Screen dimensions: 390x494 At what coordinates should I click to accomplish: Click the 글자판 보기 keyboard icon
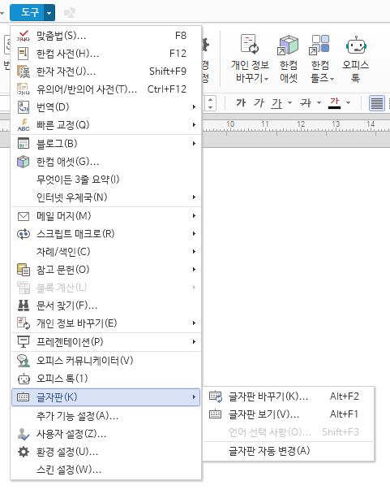216,414
